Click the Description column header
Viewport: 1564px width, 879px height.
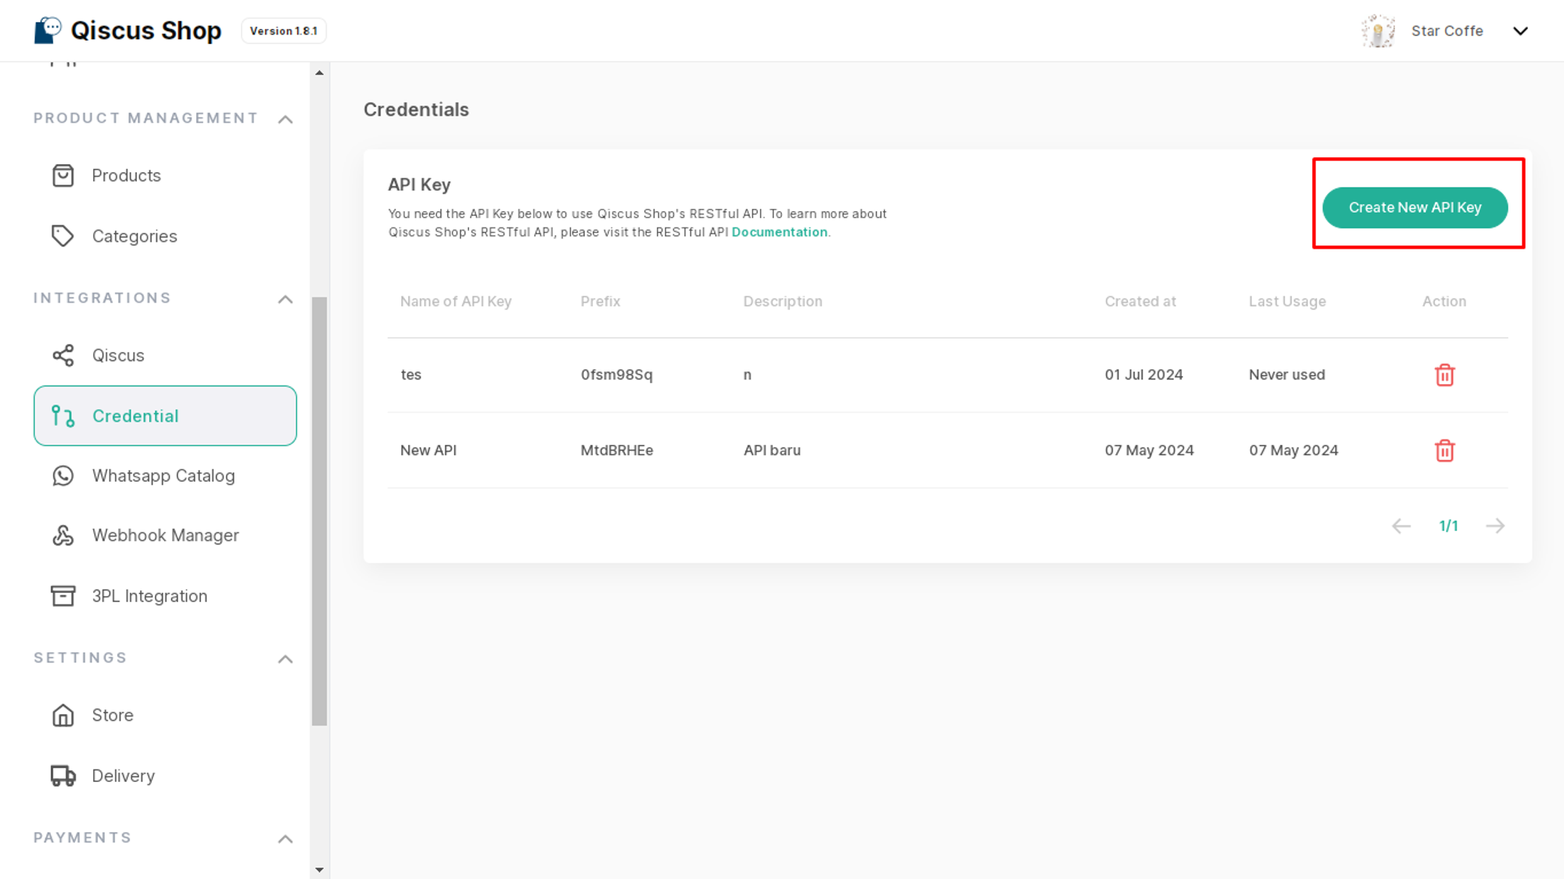(x=783, y=301)
